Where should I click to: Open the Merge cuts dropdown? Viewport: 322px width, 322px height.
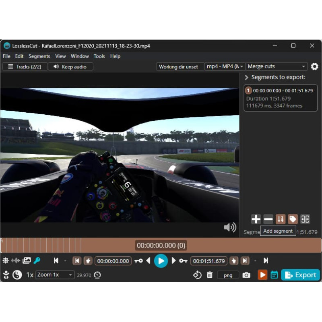(277, 66)
